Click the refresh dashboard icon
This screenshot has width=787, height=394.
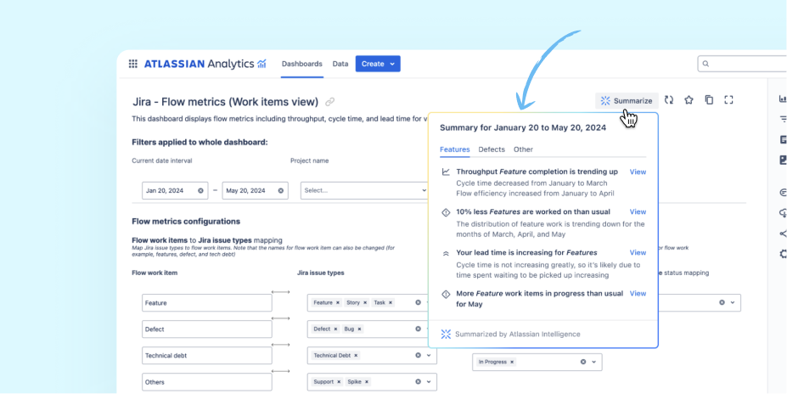(x=669, y=100)
